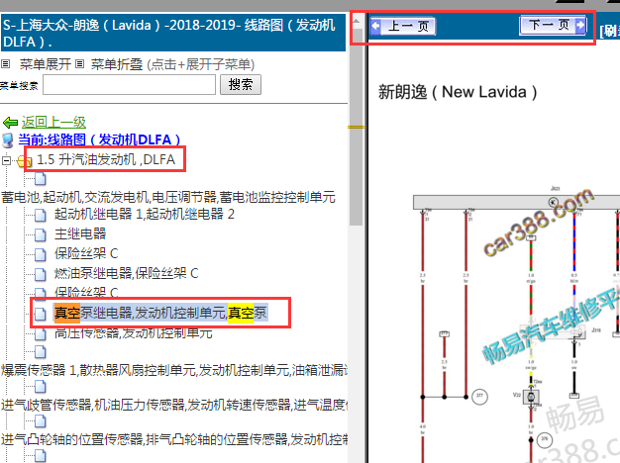Click page icon above 进气歧管传感器 entry
Viewport: 620px width, 463px height.
tap(41, 387)
